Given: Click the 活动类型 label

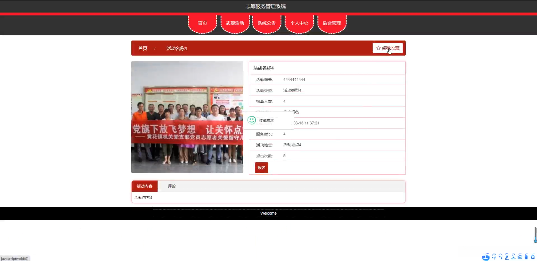Looking at the screenshot, I should click(x=265, y=91).
